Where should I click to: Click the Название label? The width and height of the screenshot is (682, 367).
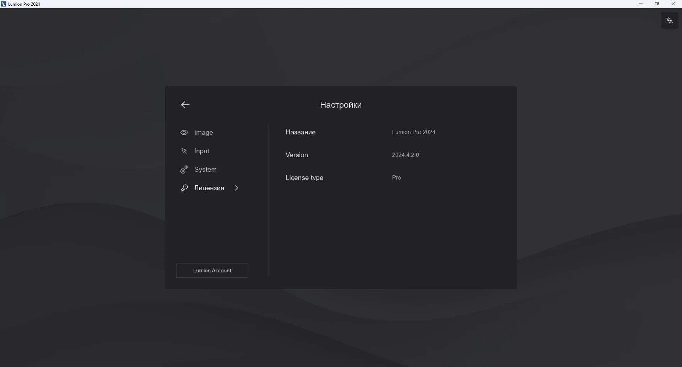coord(301,132)
